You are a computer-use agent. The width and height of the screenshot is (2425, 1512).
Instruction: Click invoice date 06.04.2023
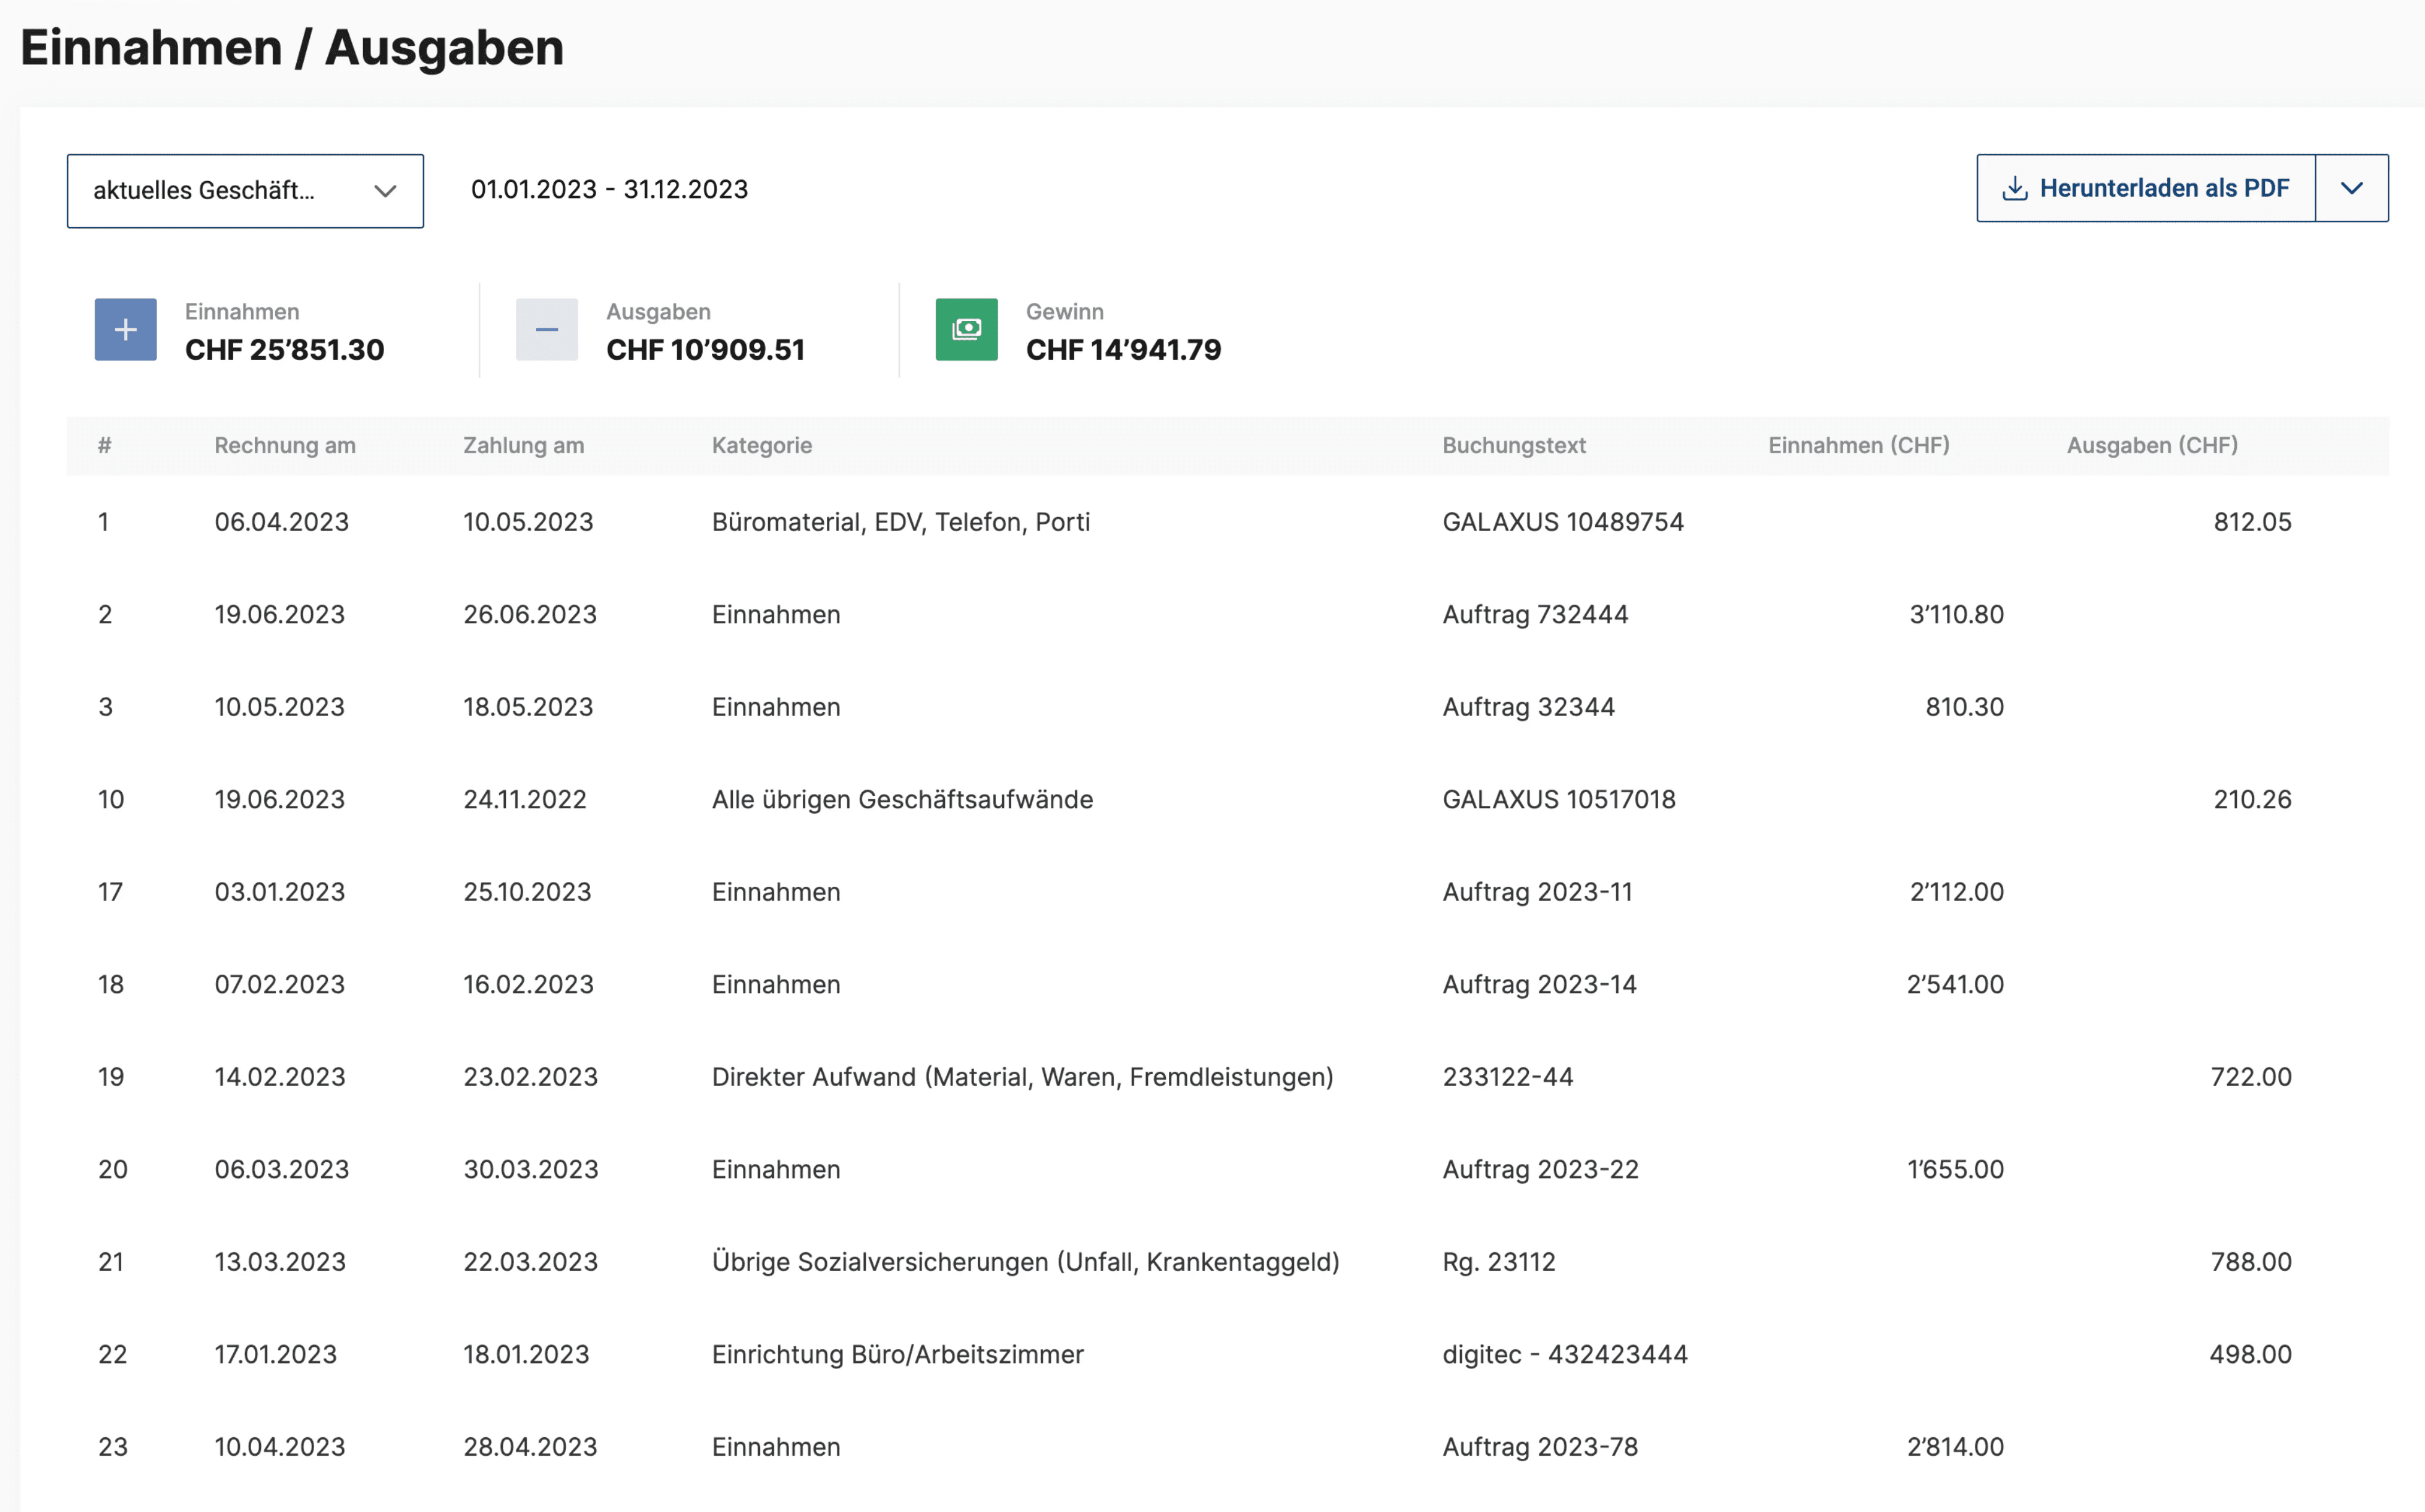[281, 522]
